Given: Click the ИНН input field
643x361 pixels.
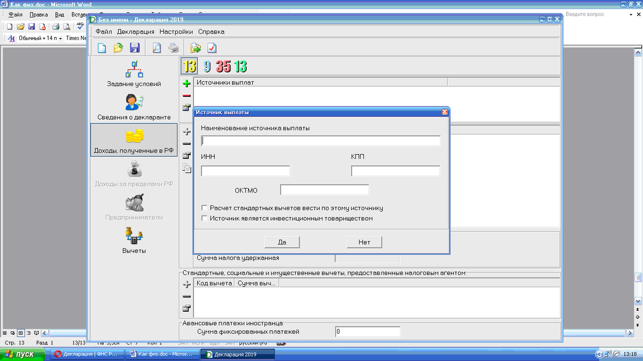Looking at the screenshot, I should (245, 171).
